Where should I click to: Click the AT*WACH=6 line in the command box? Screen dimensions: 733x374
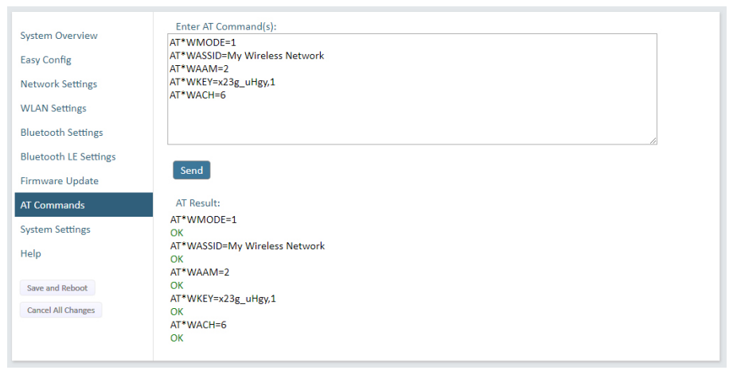point(198,94)
